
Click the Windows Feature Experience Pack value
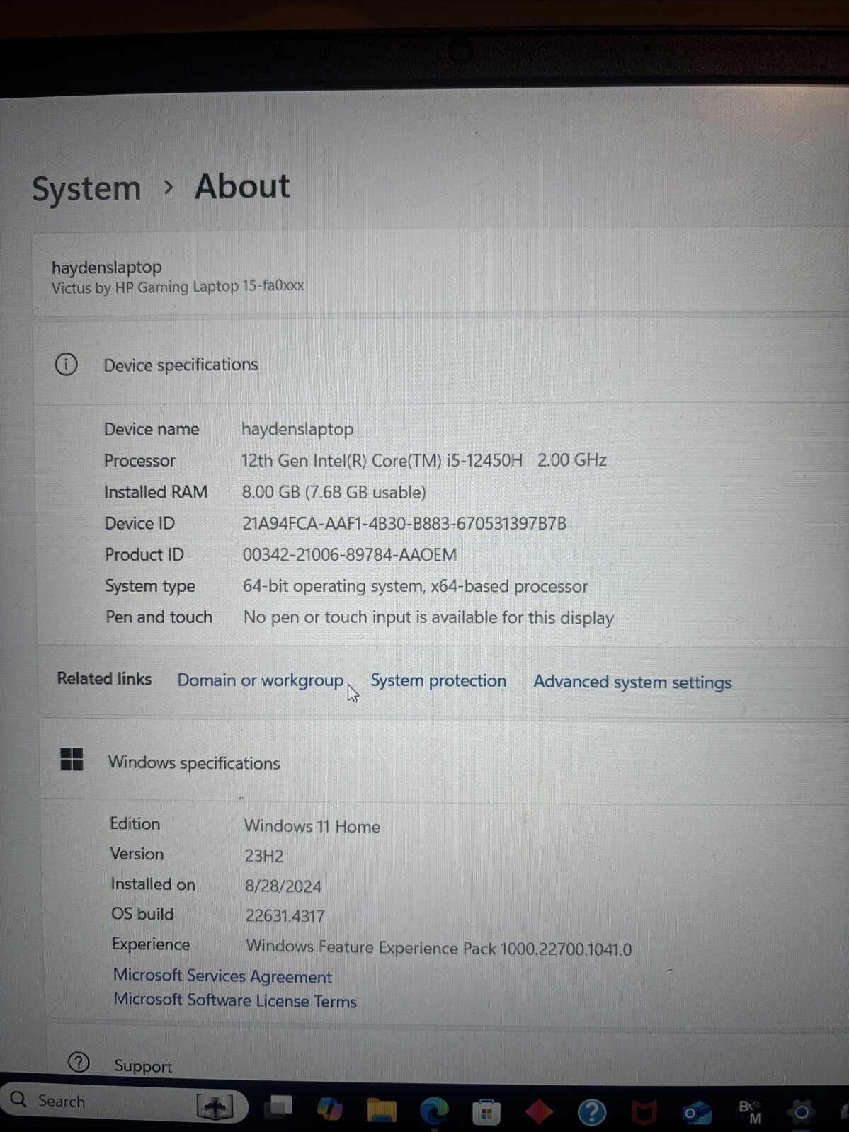click(x=439, y=948)
